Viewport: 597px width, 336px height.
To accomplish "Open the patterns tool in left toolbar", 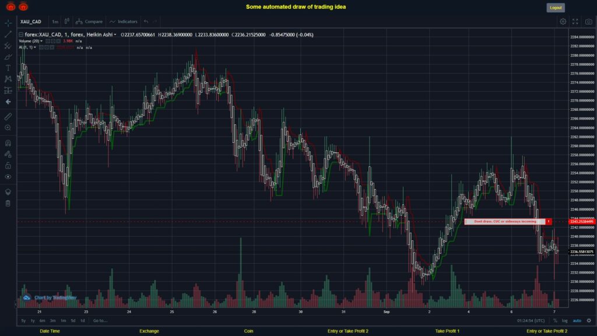I will click(8, 79).
